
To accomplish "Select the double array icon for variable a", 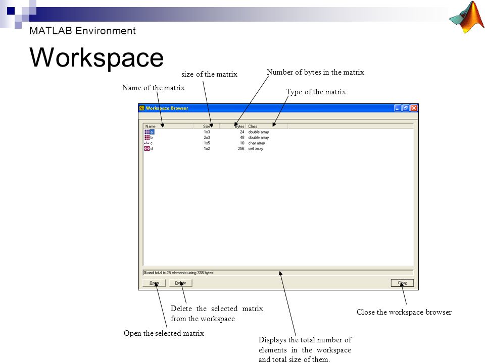I will [x=147, y=132].
